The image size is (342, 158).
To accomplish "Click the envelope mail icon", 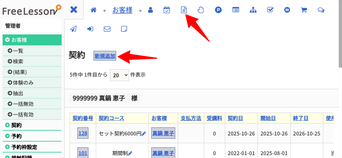I will point(107,29).
